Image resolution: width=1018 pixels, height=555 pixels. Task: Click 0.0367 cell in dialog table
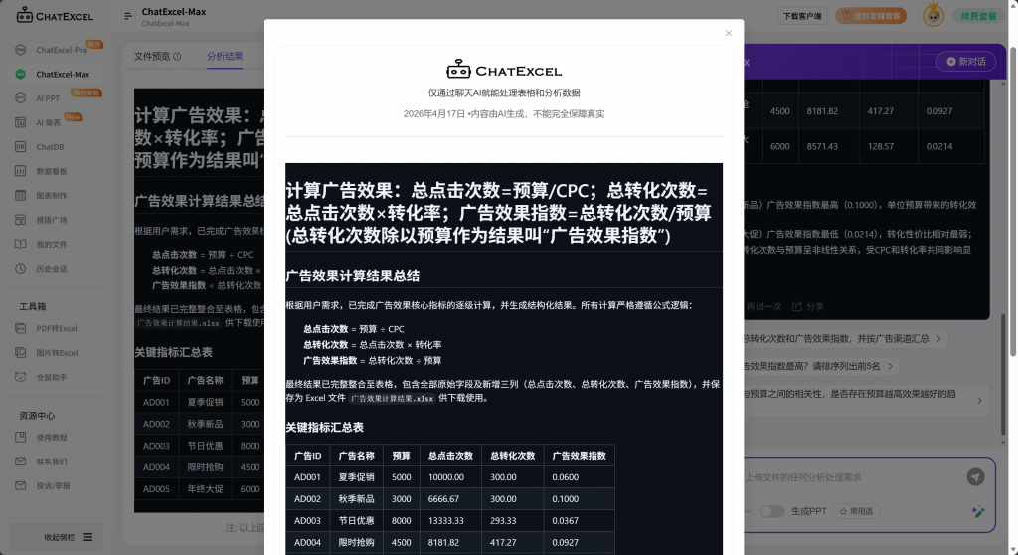[580, 521]
